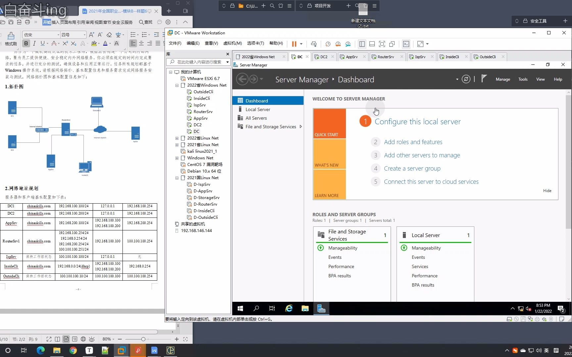The image size is (572, 357).
Task: Toggle left text alignment in WPS
Action: click(x=133, y=43)
